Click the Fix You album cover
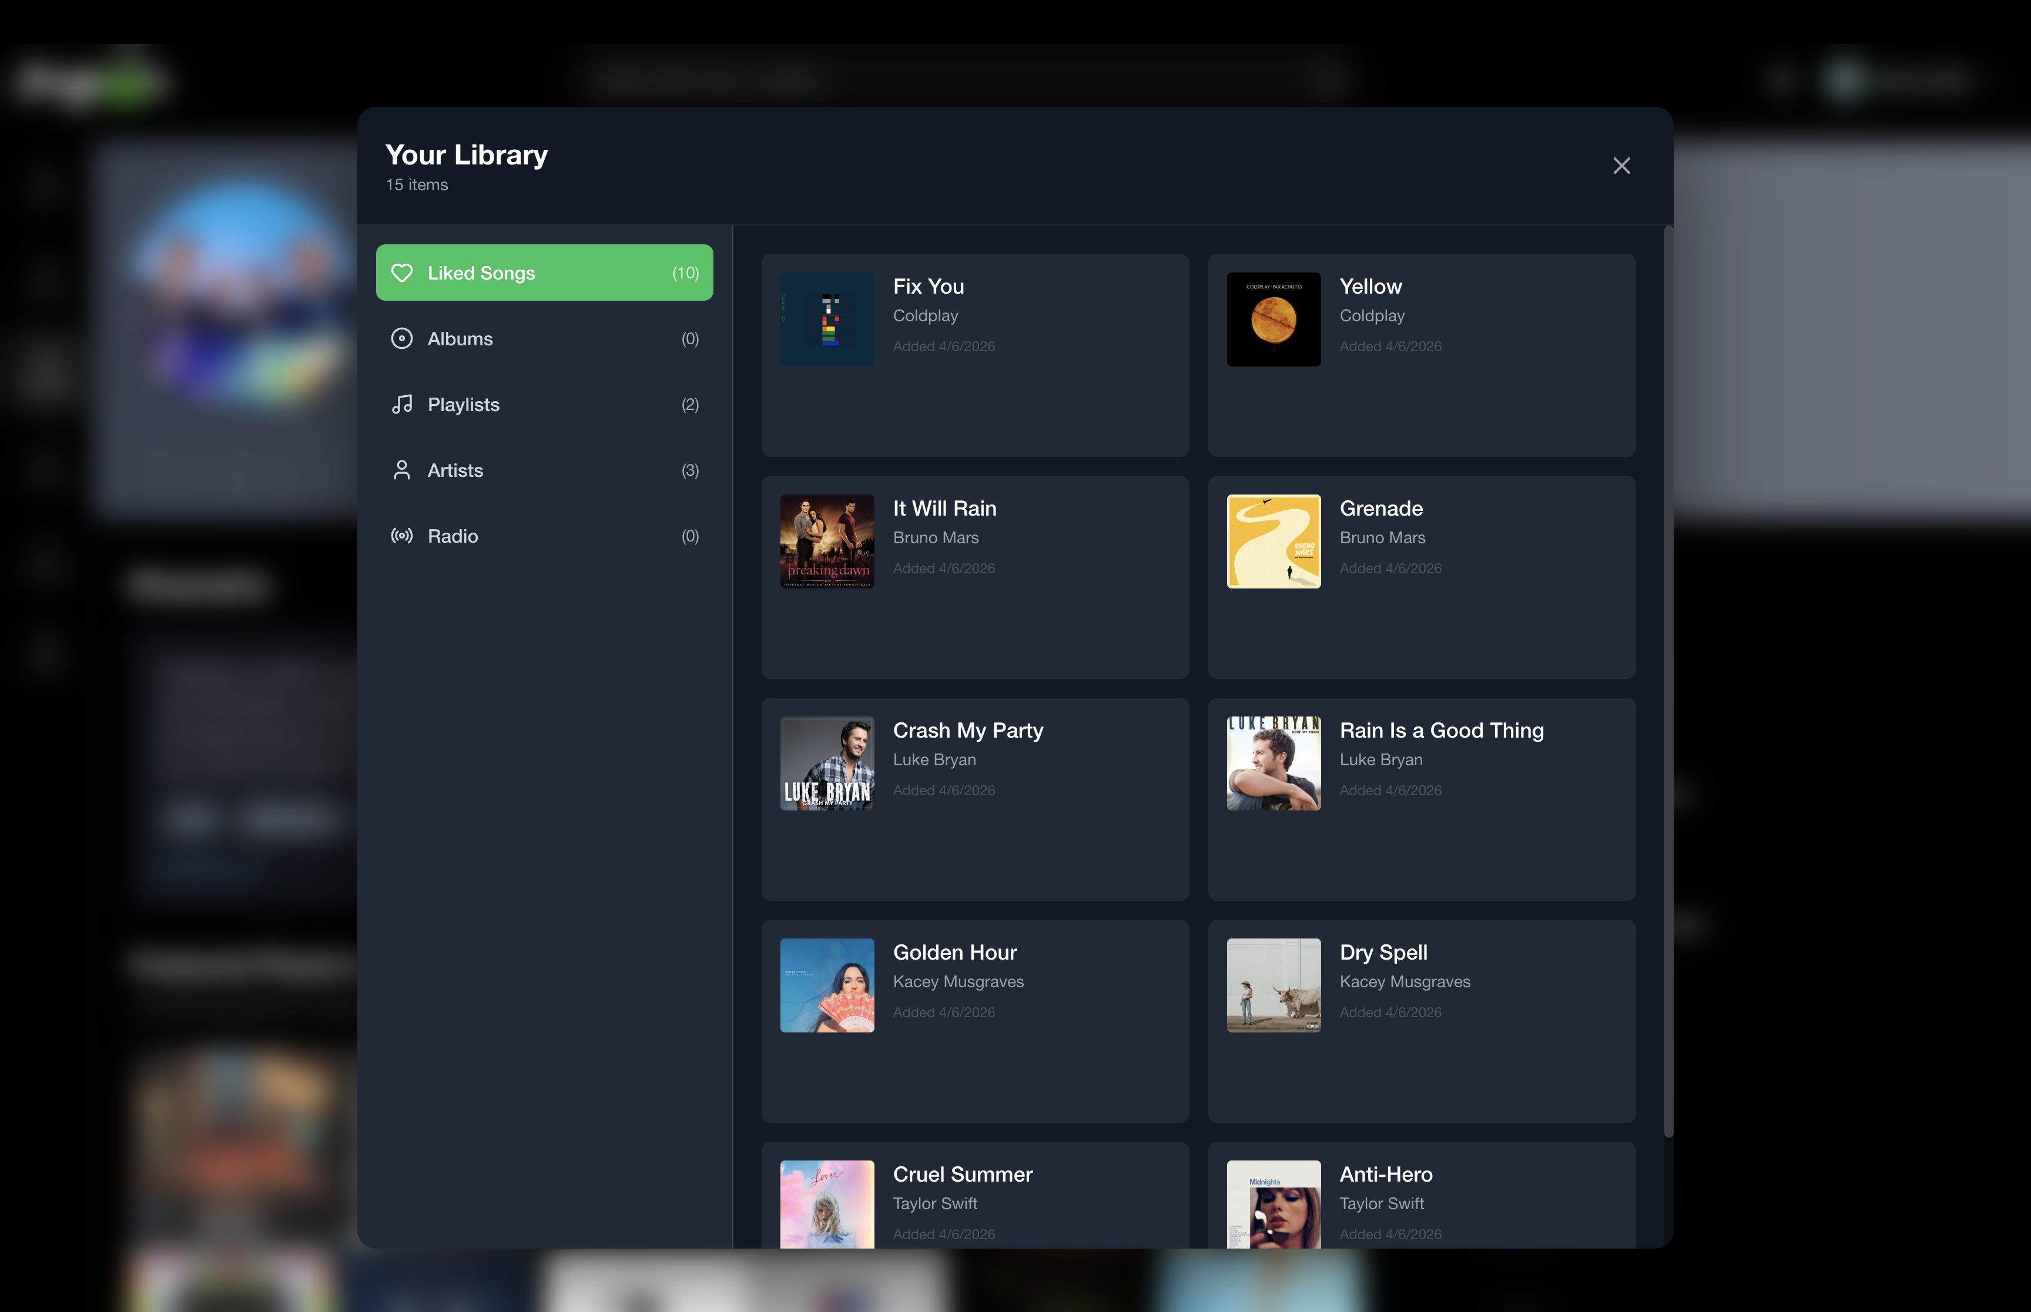 (x=827, y=319)
